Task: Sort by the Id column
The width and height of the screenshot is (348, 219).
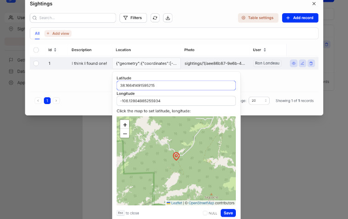Action: pos(55,50)
